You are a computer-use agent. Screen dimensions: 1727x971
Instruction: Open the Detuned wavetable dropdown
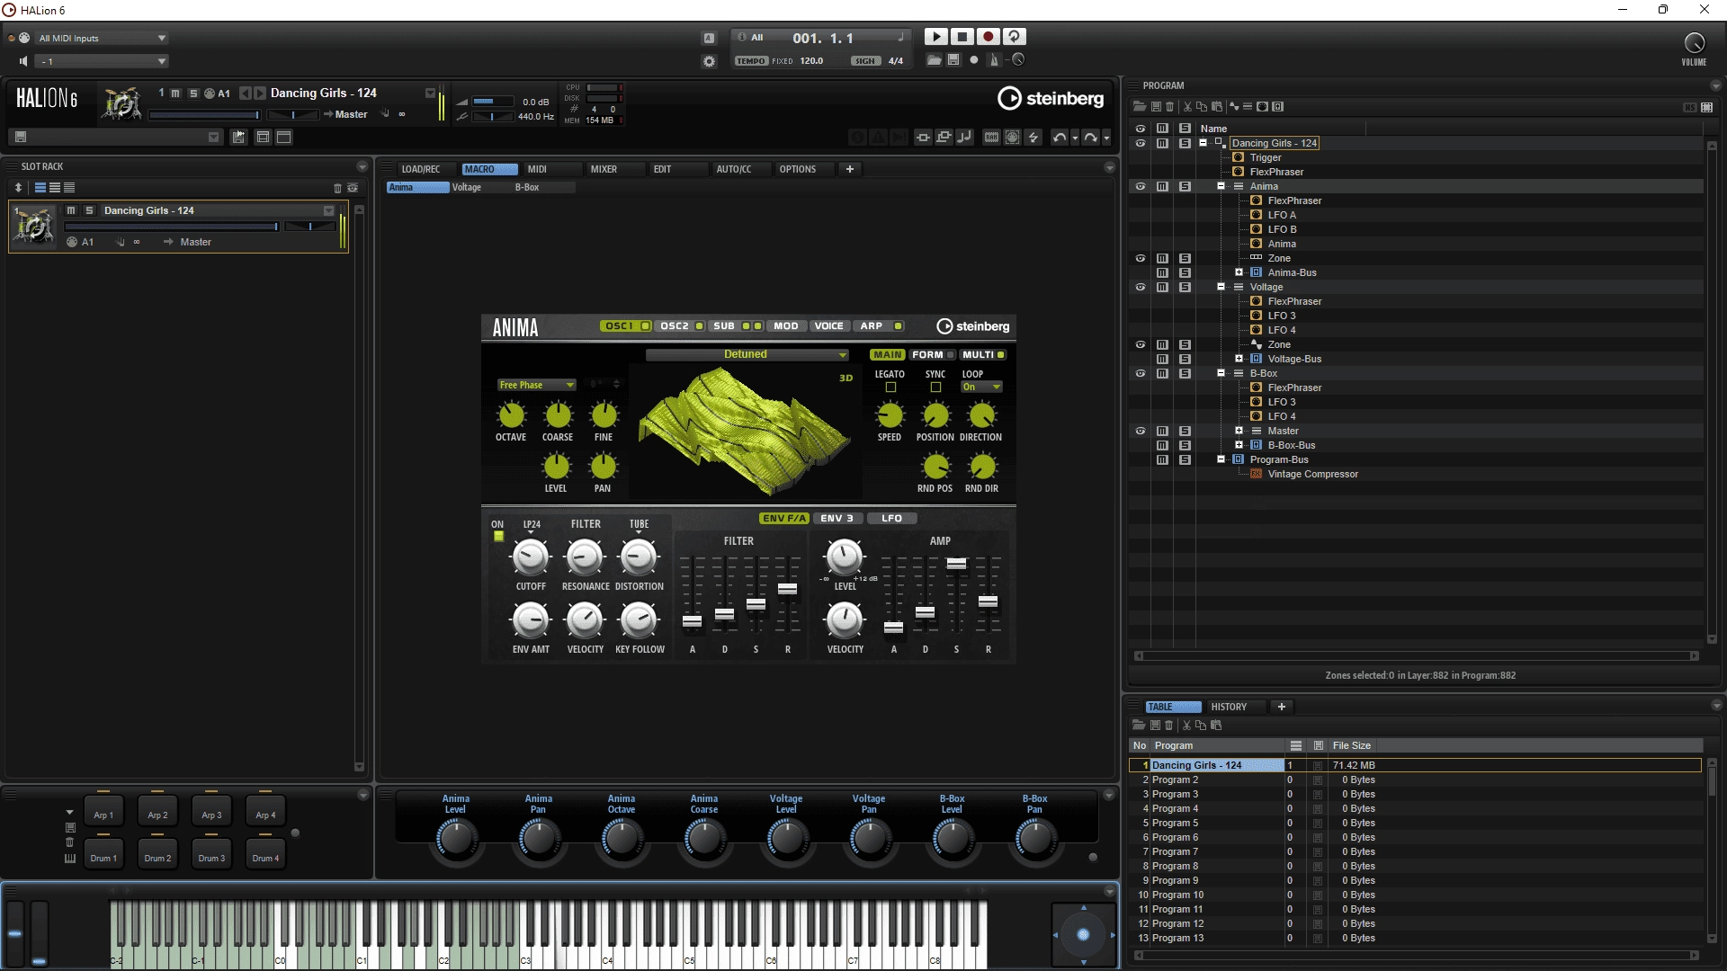click(747, 354)
